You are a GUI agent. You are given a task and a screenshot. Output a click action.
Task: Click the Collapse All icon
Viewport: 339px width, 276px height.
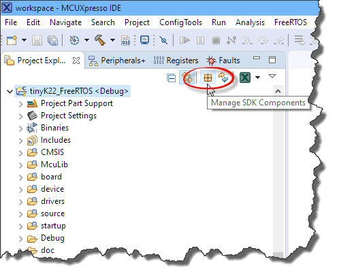(x=171, y=78)
